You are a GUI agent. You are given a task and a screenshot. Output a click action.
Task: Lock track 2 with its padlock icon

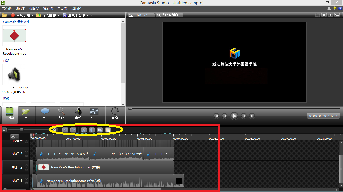coord(27,169)
